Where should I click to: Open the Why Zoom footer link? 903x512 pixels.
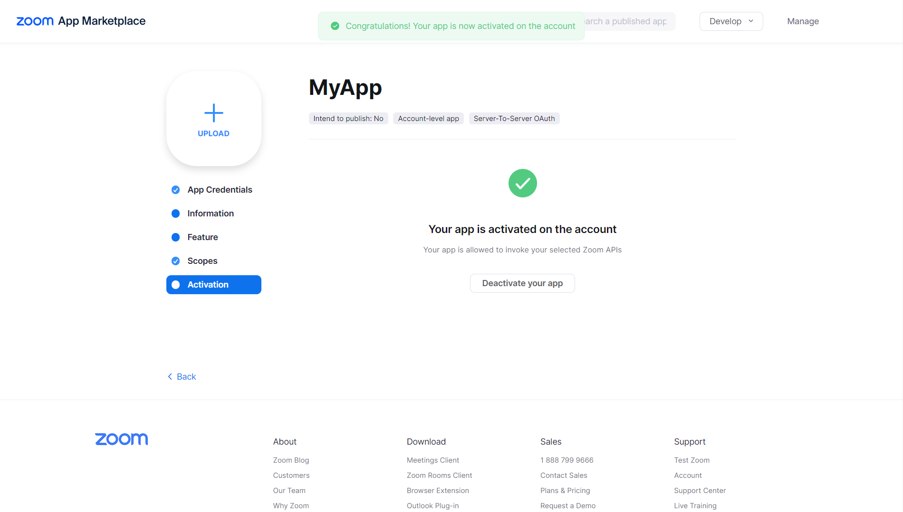[x=291, y=506]
